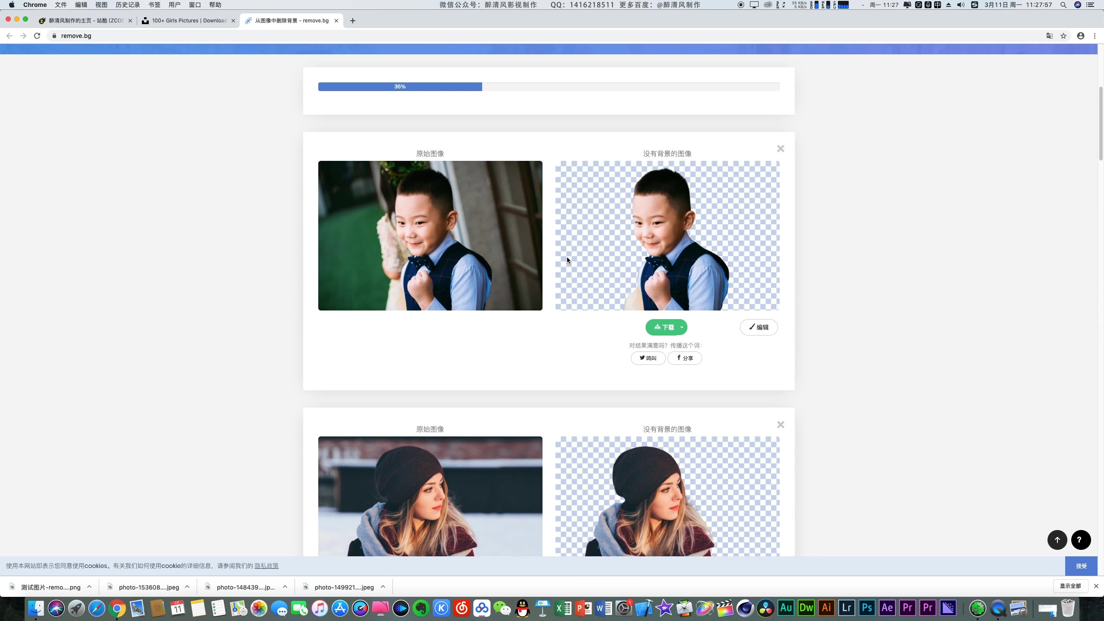Click the 编辑 (Edit) button for first image
This screenshot has width=1104, height=621.
[758, 327]
